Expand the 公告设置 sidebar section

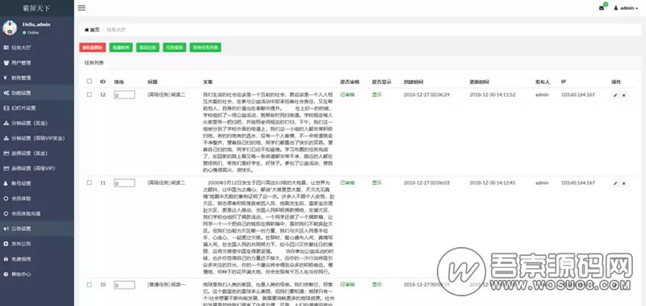tap(37, 228)
